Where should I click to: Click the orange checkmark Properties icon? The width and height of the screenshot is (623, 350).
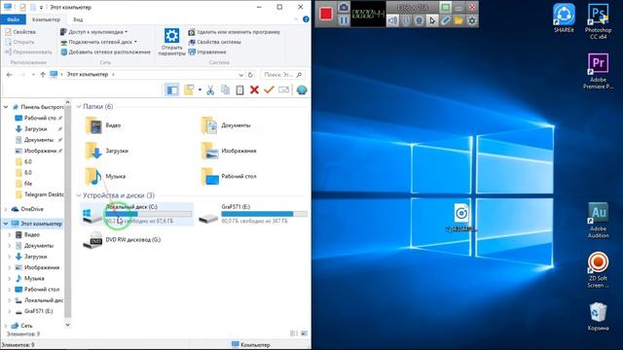coord(269,90)
